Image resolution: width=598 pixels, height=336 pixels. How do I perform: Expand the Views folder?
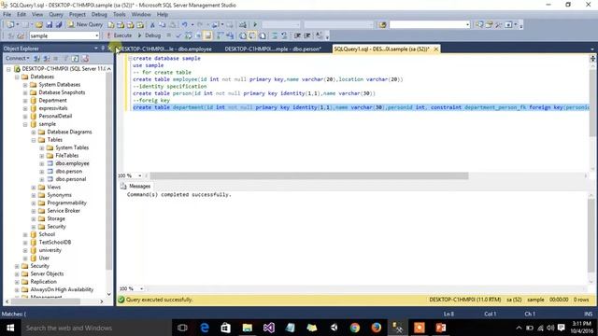(34, 187)
